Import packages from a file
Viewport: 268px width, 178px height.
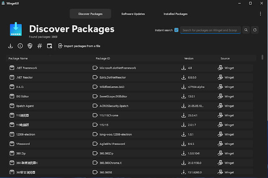tap(79, 46)
